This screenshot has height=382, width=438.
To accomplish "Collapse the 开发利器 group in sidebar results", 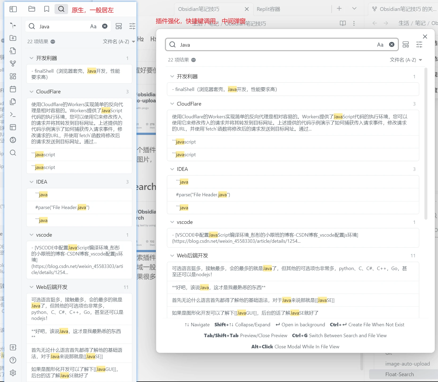I will tap(31, 58).
